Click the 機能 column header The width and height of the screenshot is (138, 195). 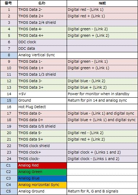pyautogui.click(x=102, y=3)
